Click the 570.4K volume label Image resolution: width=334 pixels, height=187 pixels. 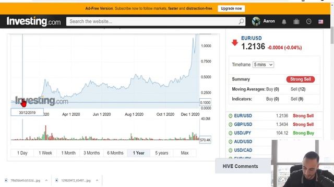205,140
